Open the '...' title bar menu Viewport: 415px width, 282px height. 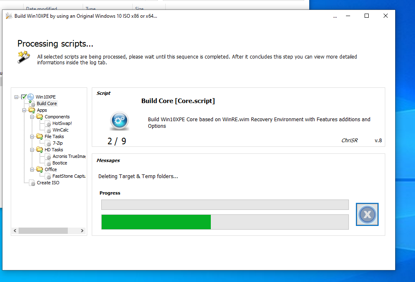pyautogui.click(x=335, y=16)
